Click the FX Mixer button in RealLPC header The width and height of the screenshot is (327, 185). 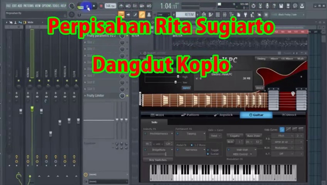(287, 59)
